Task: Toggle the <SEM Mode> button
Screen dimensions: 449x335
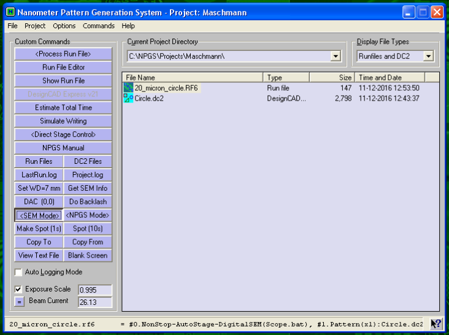Action: tap(39, 215)
